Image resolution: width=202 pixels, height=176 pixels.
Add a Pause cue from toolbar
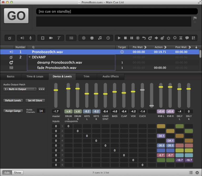[132, 38]
